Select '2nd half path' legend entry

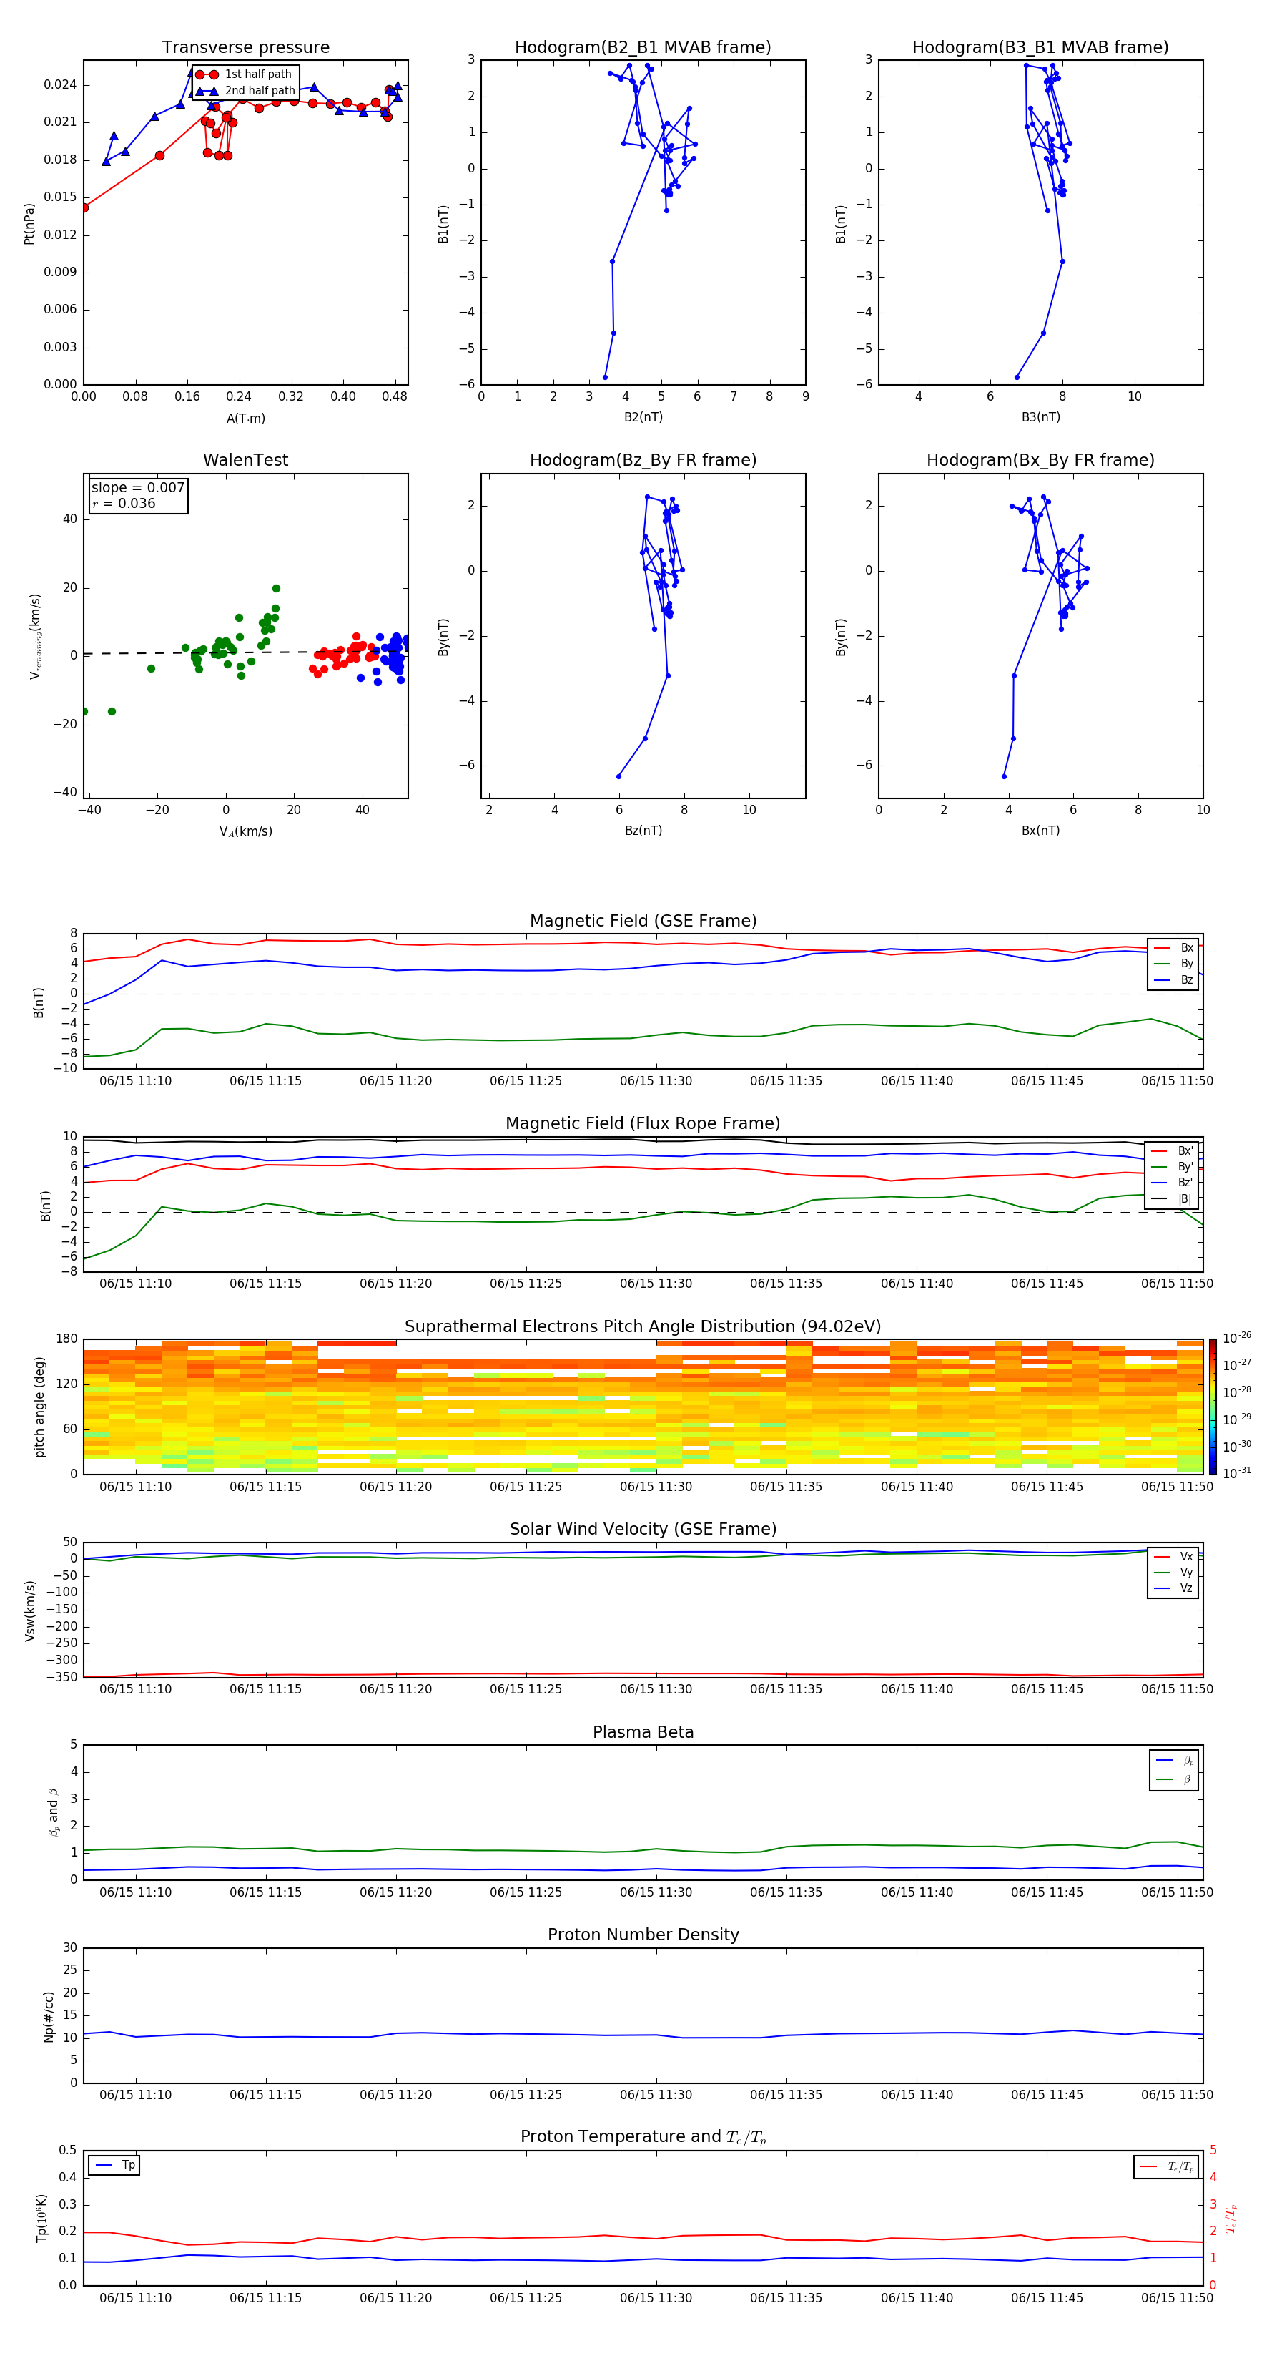coord(245,91)
